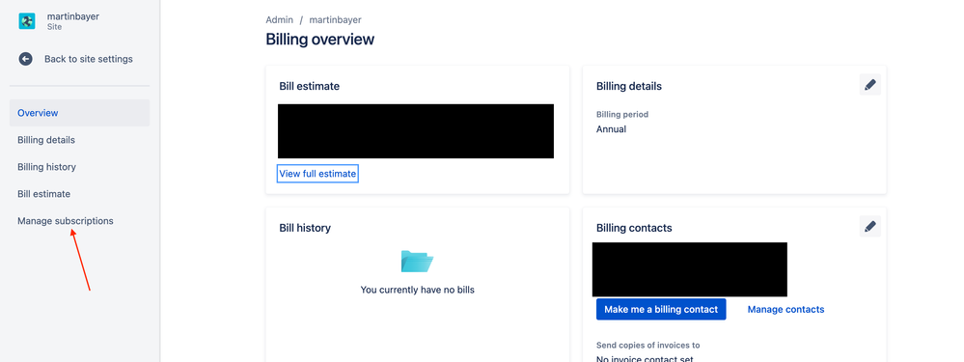Click the Annual billing period value

tap(611, 129)
